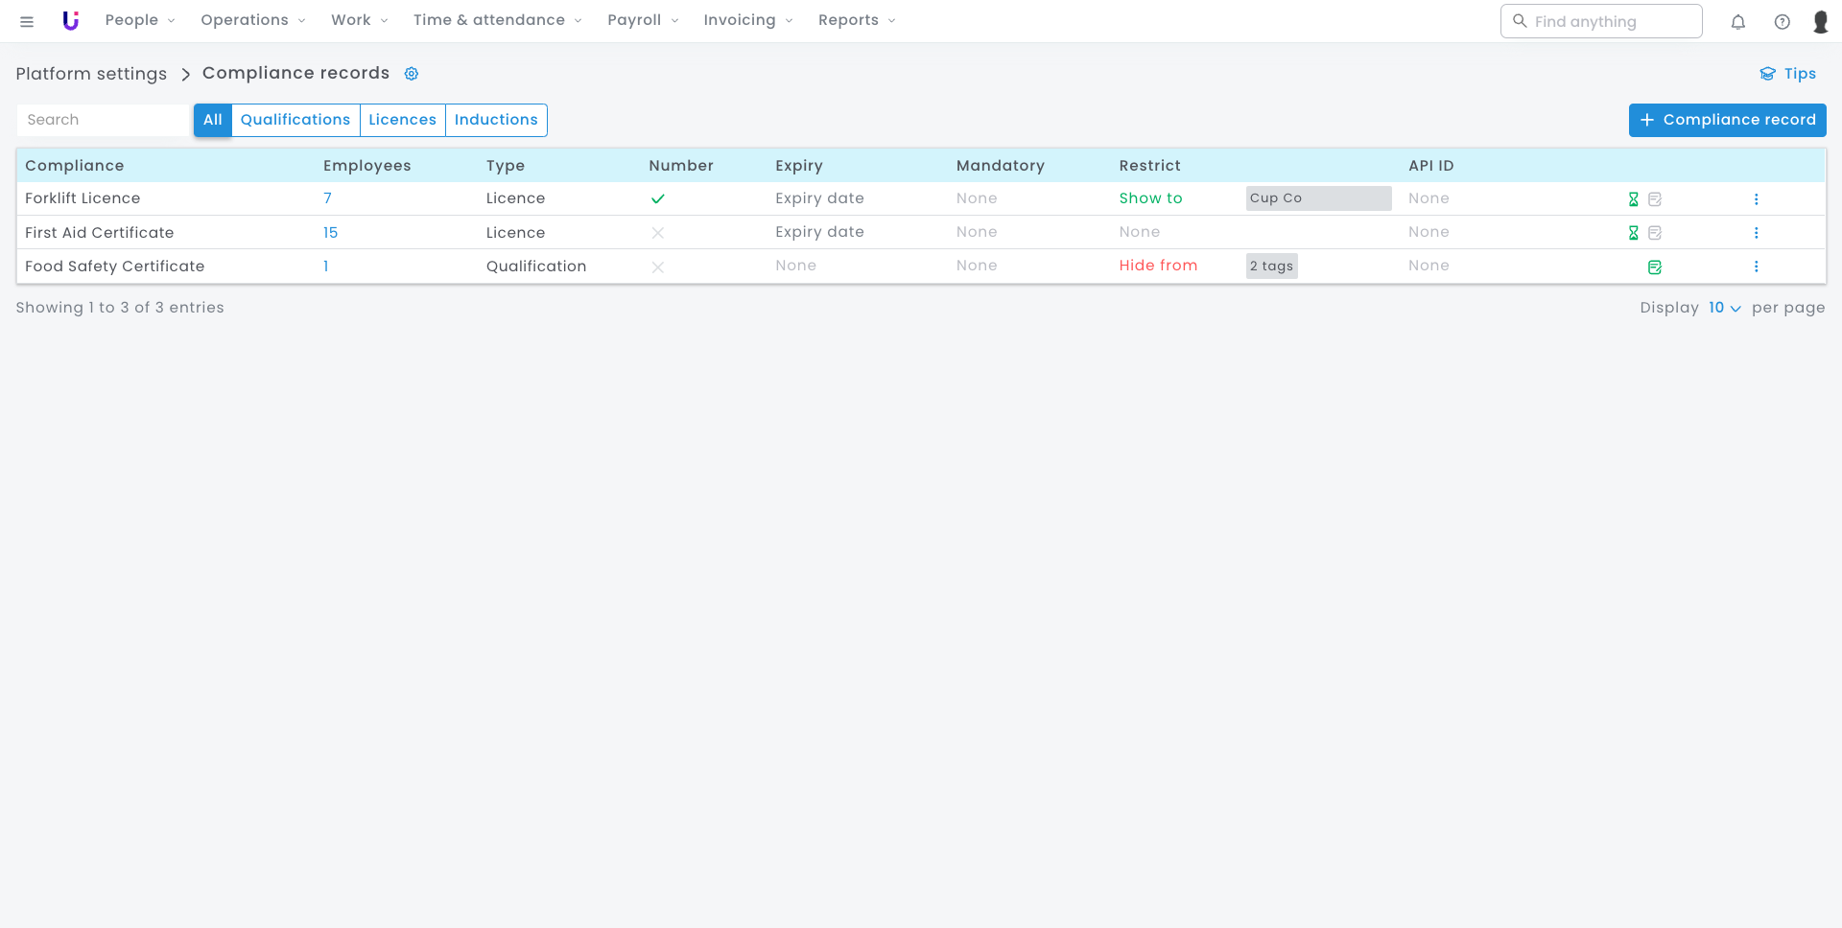Image resolution: width=1842 pixels, height=928 pixels.
Task: Click the compliance Search field
Action: tap(104, 120)
